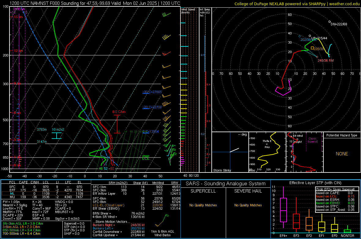Click the NONE potential hazard label
The image size is (361, 239).
pos(342,154)
